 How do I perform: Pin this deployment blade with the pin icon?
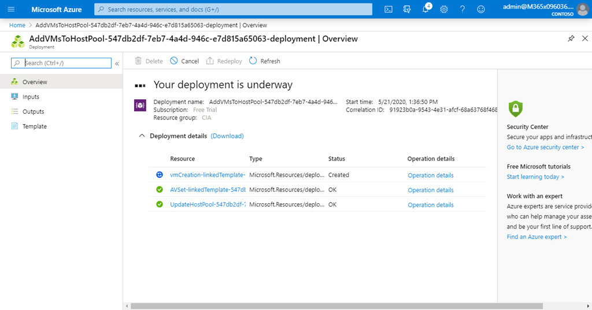(x=571, y=39)
